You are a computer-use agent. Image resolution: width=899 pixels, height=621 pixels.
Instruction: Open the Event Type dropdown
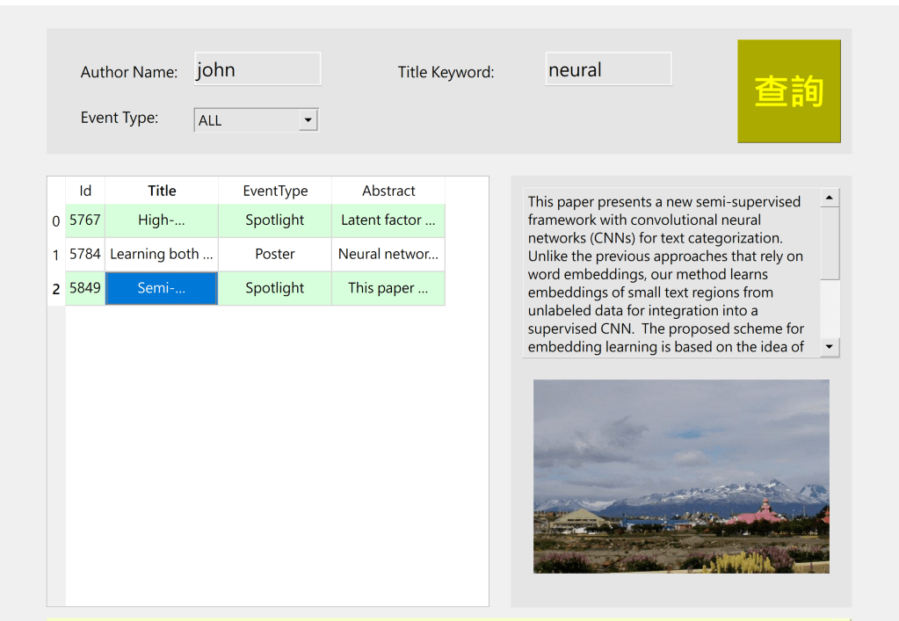(246, 120)
